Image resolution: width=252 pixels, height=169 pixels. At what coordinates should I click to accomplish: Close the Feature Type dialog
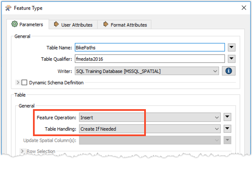(x=244, y=8)
